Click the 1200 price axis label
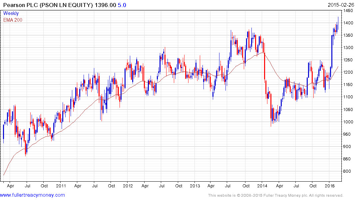The image size is (358, 200). click(348, 72)
